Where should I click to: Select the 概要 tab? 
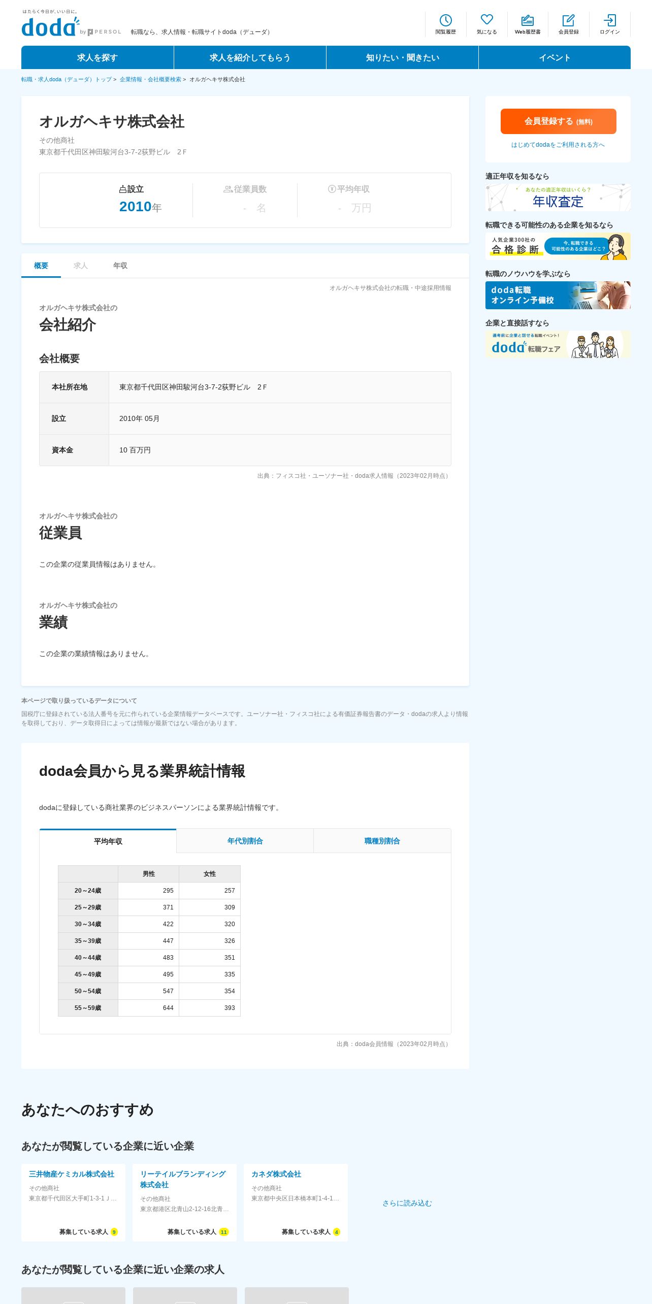41,266
